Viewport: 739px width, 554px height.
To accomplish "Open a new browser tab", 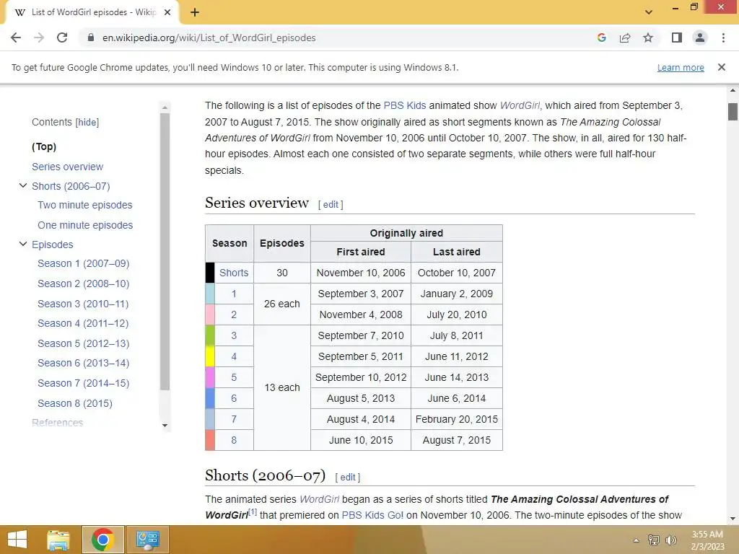I will coord(195,12).
